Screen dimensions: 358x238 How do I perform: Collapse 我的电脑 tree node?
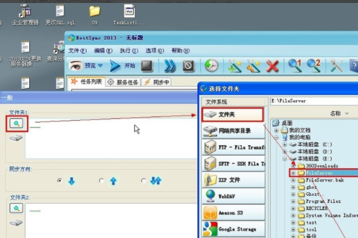coord(276,137)
